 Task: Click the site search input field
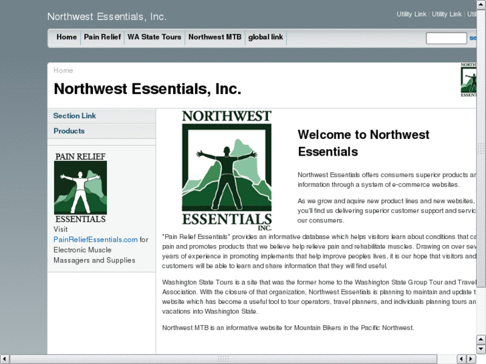[447, 38]
